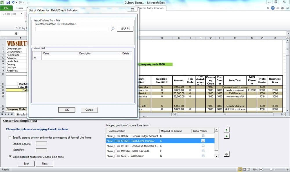290x172 pixels.
Task: Open List of Values icon for Sales Tax Code
Action: coord(203,151)
